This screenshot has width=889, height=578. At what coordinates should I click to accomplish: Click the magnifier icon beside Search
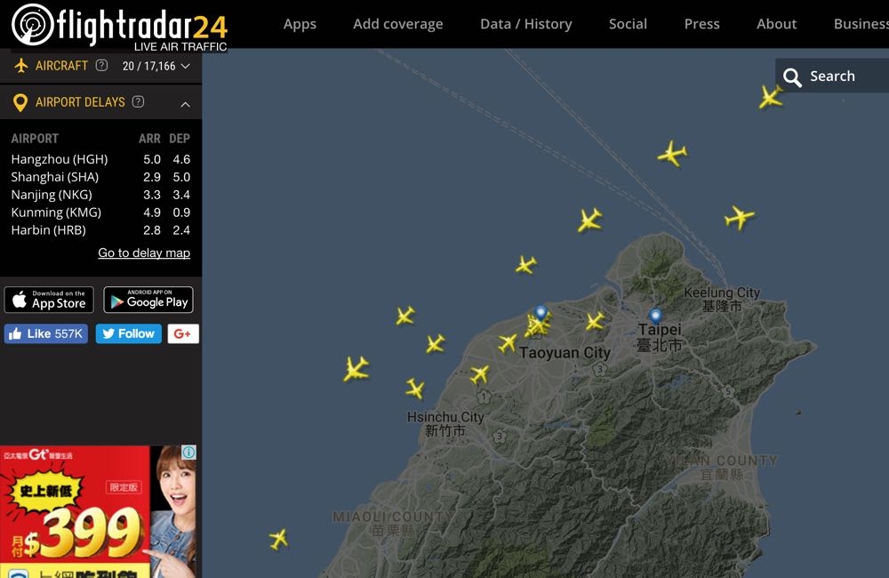792,77
